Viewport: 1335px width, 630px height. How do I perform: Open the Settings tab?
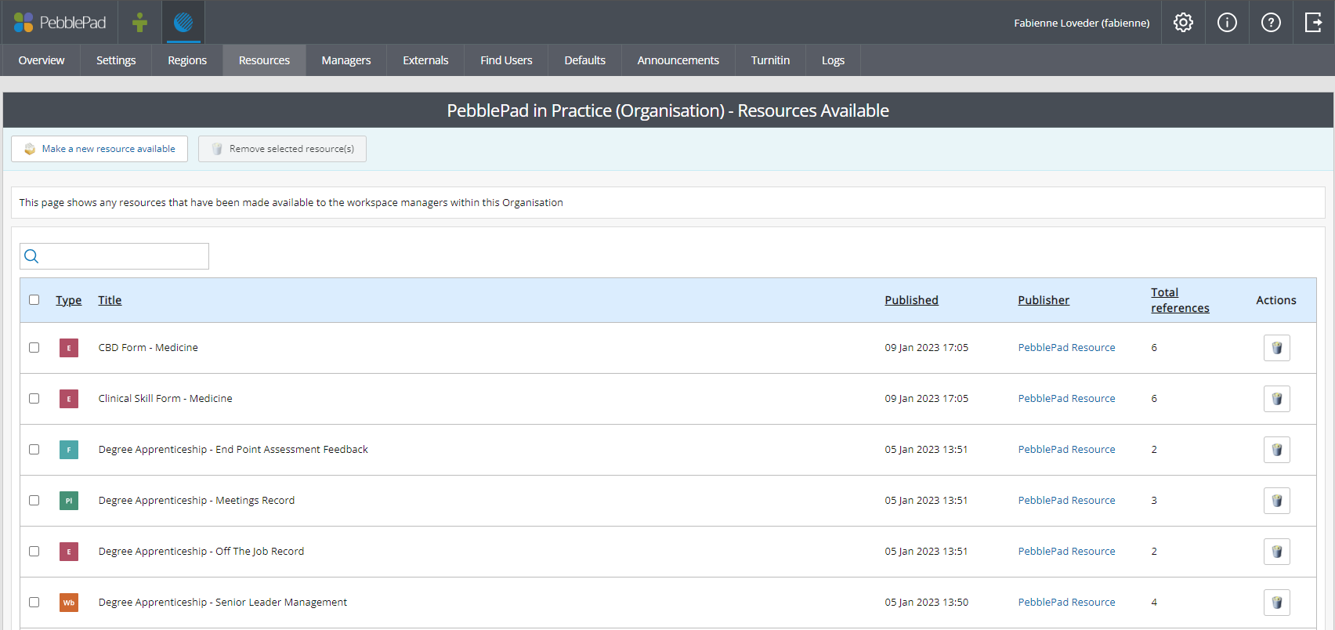tap(116, 60)
